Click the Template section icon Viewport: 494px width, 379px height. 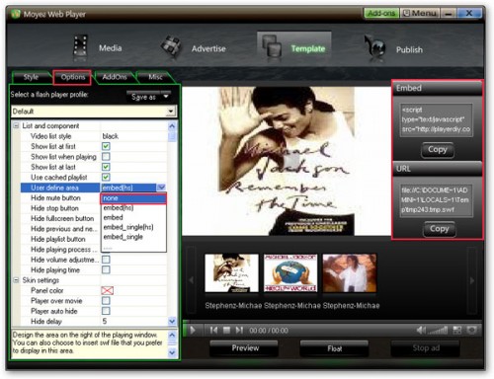[272, 46]
